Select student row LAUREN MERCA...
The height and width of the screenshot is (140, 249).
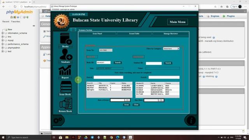[x=157, y=86]
